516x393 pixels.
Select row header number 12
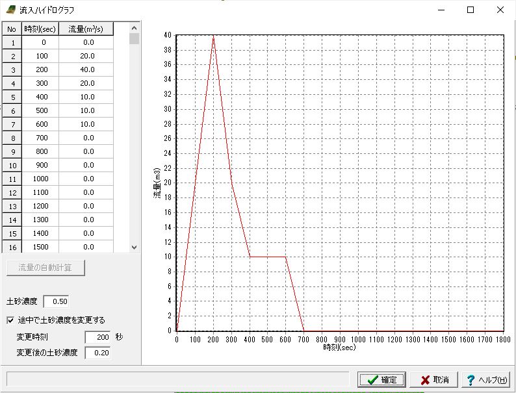pyautogui.click(x=12, y=193)
